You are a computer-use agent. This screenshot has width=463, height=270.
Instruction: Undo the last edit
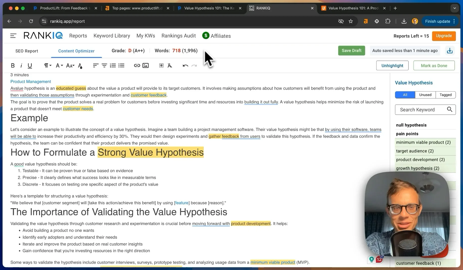click(185, 65)
